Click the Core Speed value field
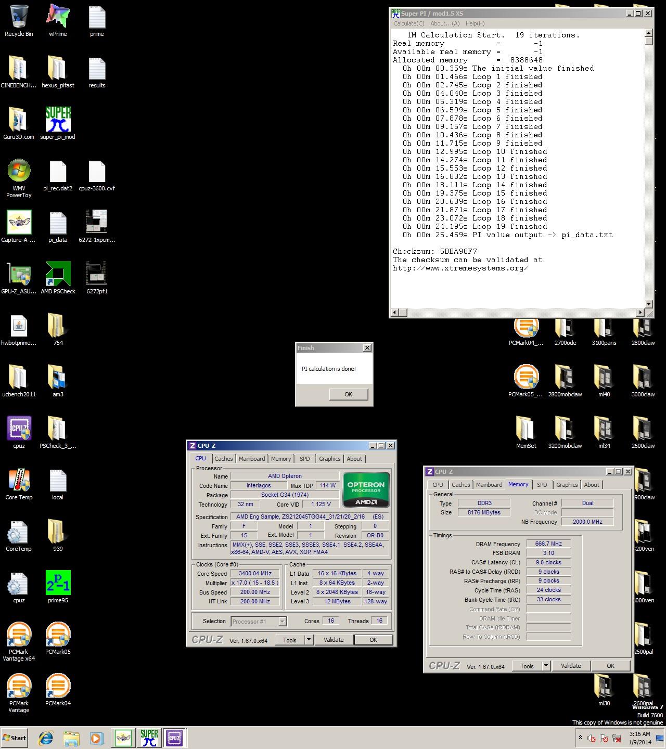 pyautogui.click(x=255, y=573)
